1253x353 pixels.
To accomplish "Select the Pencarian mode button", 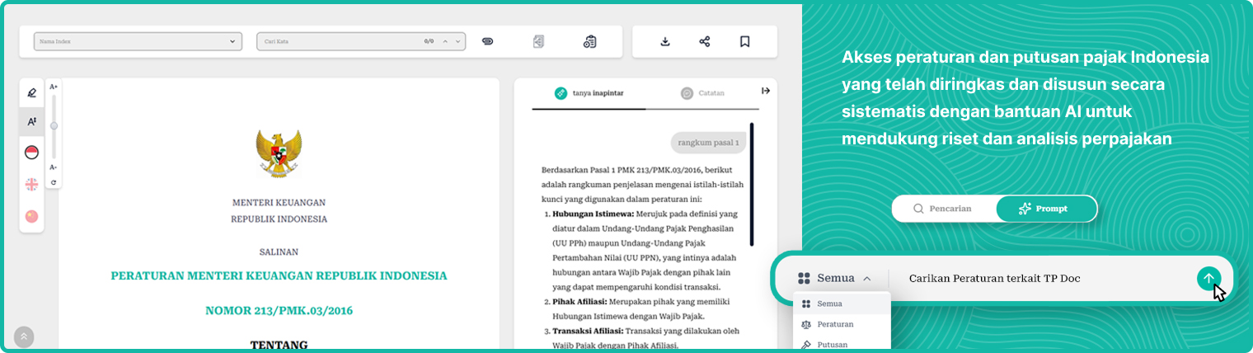I will tap(944, 209).
